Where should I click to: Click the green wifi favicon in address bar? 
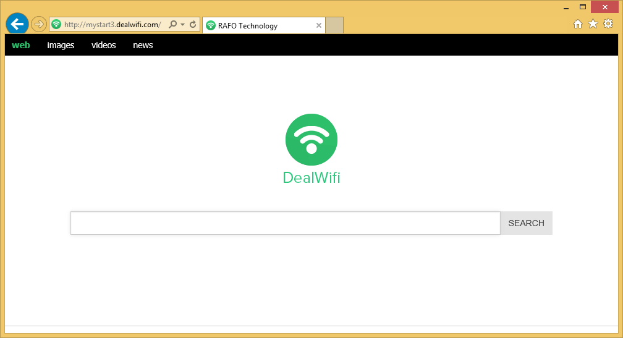click(x=56, y=25)
